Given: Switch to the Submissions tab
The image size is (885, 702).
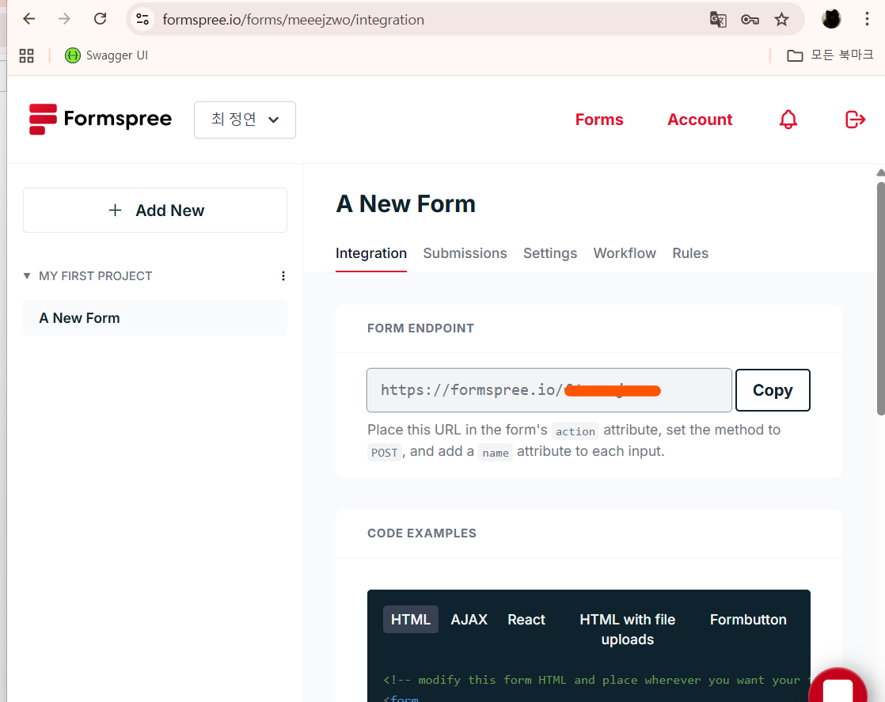Looking at the screenshot, I should pyautogui.click(x=465, y=253).
